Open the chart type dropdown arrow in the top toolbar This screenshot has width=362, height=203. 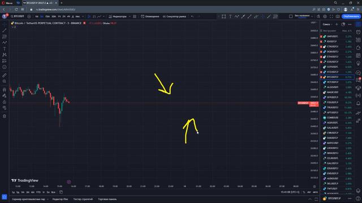[104, 16]
